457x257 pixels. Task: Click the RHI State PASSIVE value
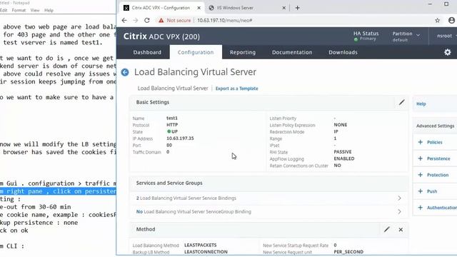343,152
